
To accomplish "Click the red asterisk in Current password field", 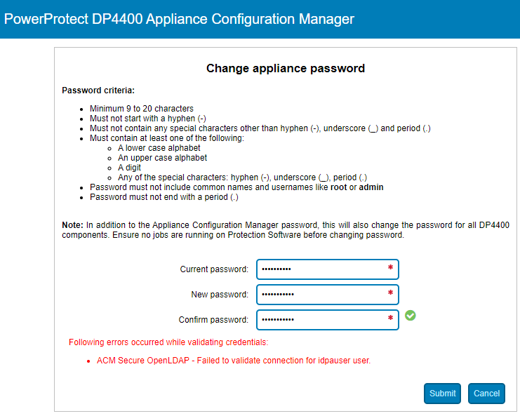I will [390, 268].
